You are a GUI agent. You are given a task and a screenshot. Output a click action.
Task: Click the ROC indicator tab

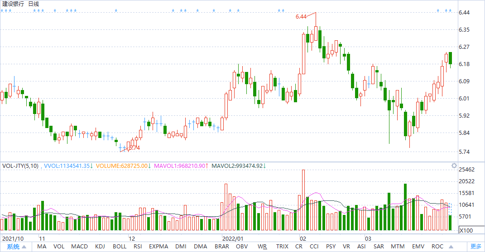tap(437, 247)
